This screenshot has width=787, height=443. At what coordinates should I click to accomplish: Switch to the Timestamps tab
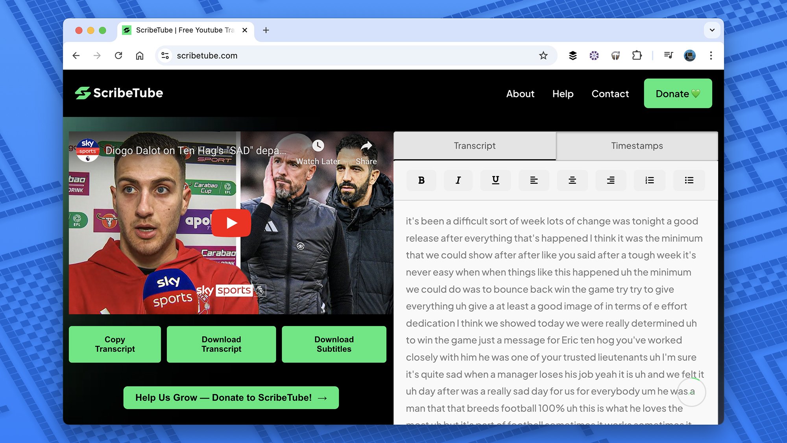pos(637,146)
